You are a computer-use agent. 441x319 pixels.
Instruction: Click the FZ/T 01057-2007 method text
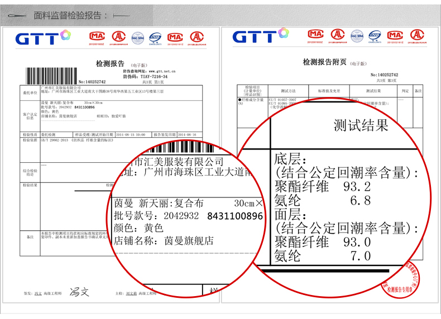pyautogui.click(x=282, y=100)
